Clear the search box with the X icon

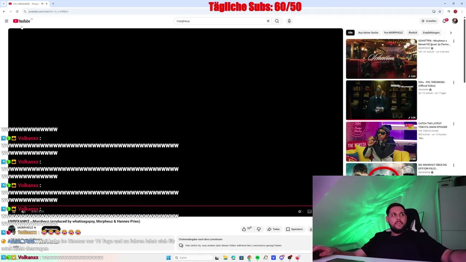(268, 21)
